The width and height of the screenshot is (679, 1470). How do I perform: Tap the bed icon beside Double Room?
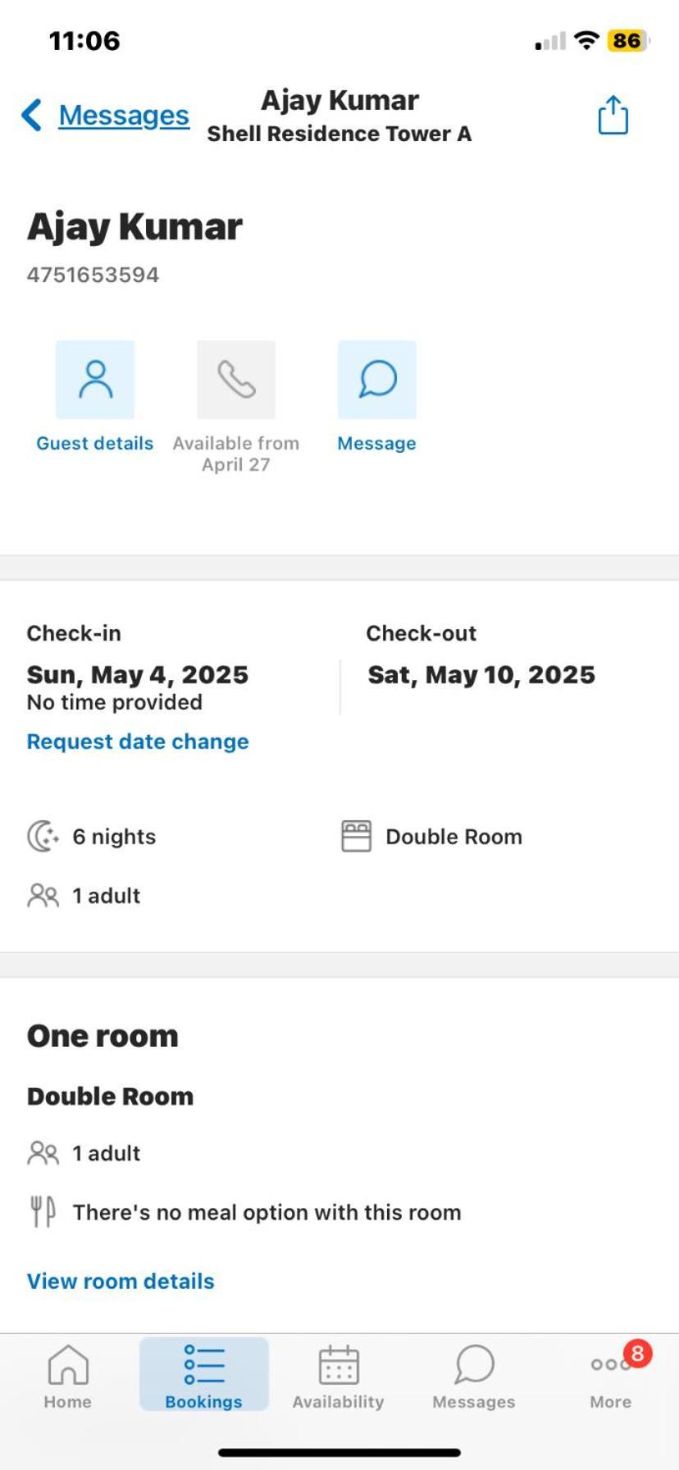(x=356, y=837)
